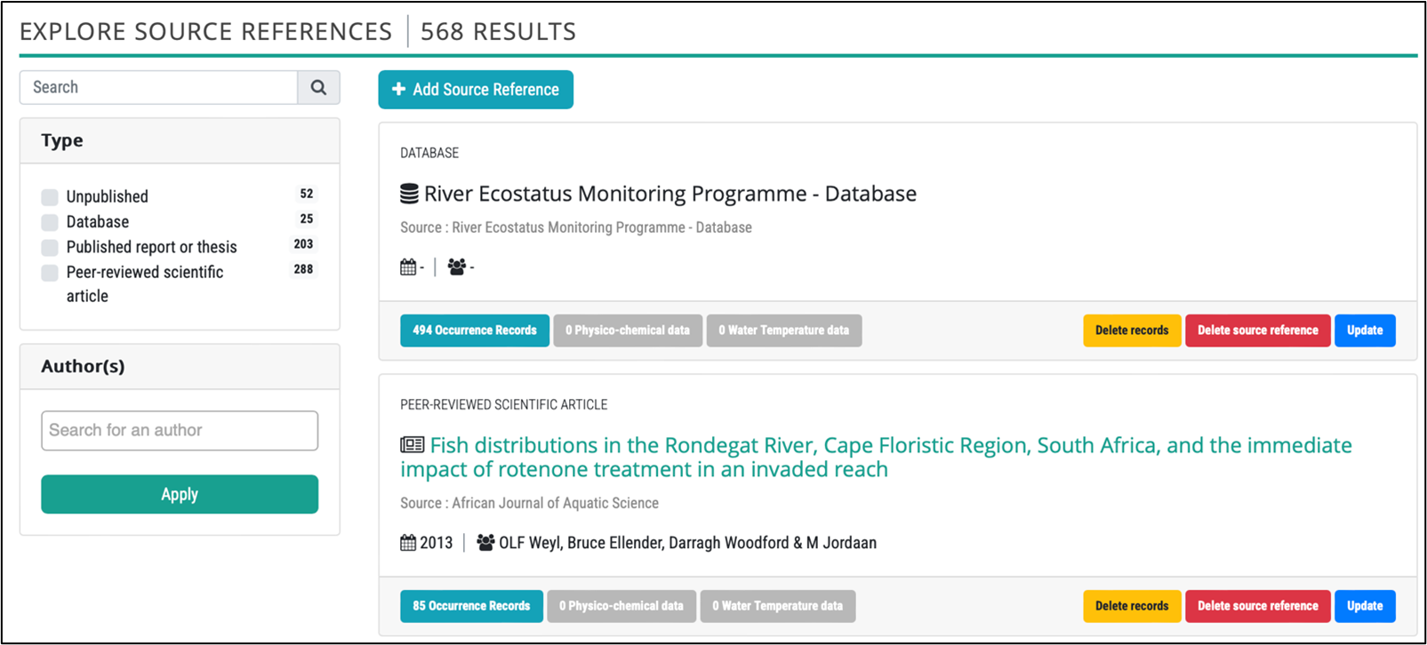Click the authors icon before OLF Weyl
1427x645 pixels.
(485, 542)
